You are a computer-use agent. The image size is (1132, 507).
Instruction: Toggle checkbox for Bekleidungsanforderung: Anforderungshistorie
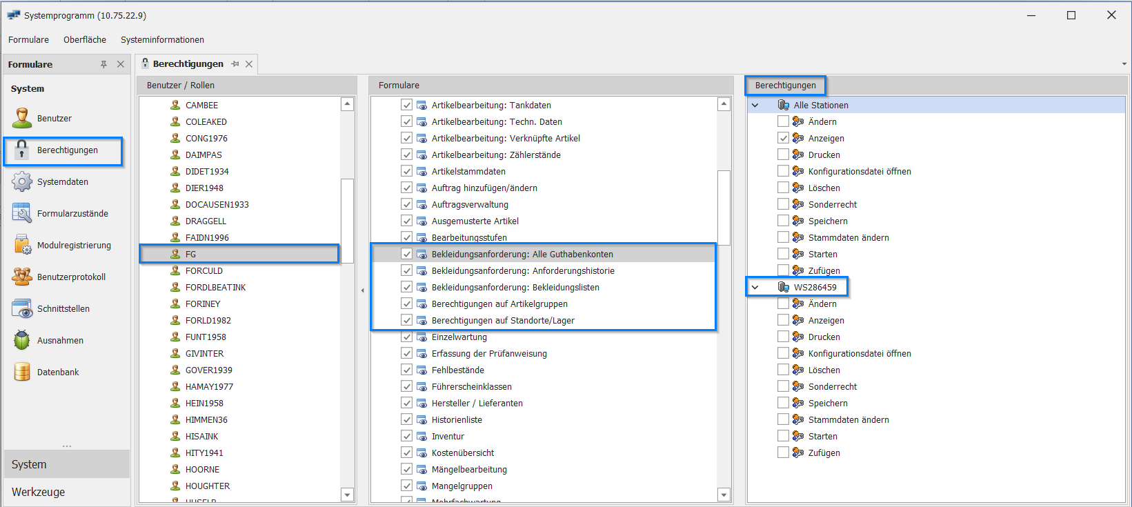point(407,271)
